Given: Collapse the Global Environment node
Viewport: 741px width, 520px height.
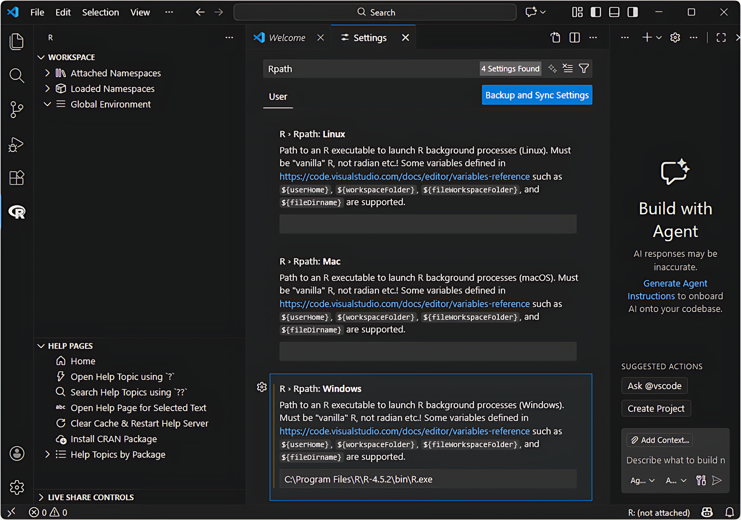Looking at the screenshot, I should pos(47,104).
